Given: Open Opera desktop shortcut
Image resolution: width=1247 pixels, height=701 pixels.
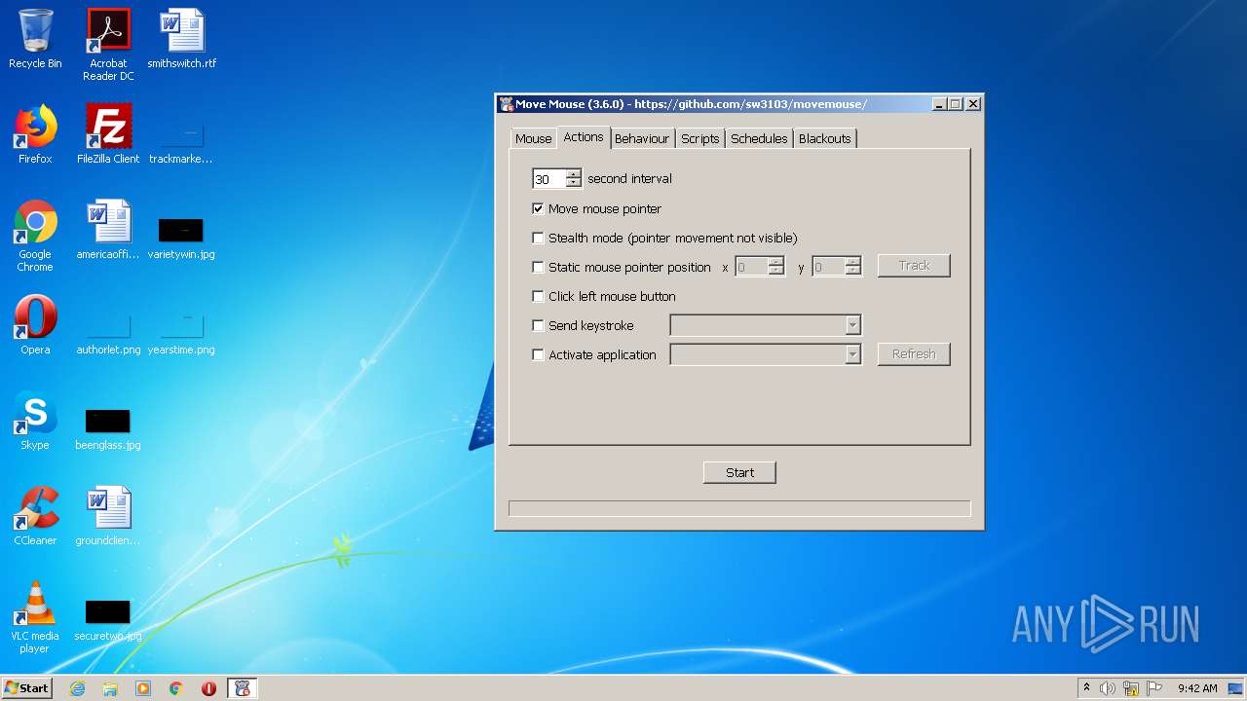Looking at the screenshot, I should [x=35, y=325].
